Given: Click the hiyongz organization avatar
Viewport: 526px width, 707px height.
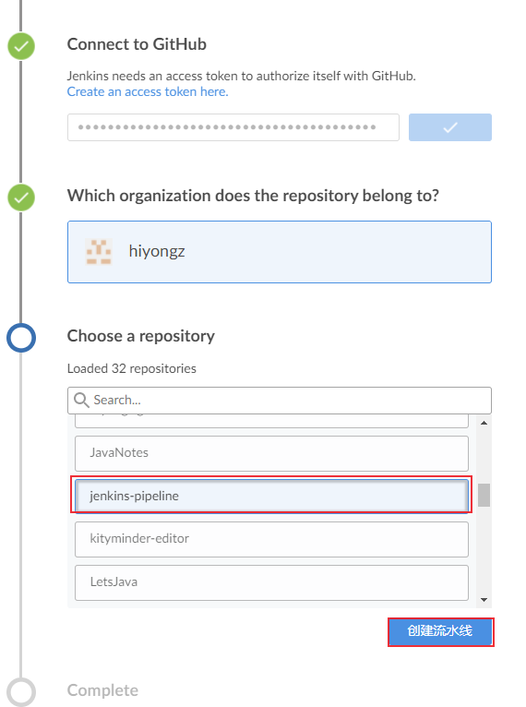Looking at the screenshot, I should point(99,252).
